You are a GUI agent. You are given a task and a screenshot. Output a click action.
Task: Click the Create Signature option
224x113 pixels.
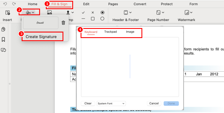[41, 37]
